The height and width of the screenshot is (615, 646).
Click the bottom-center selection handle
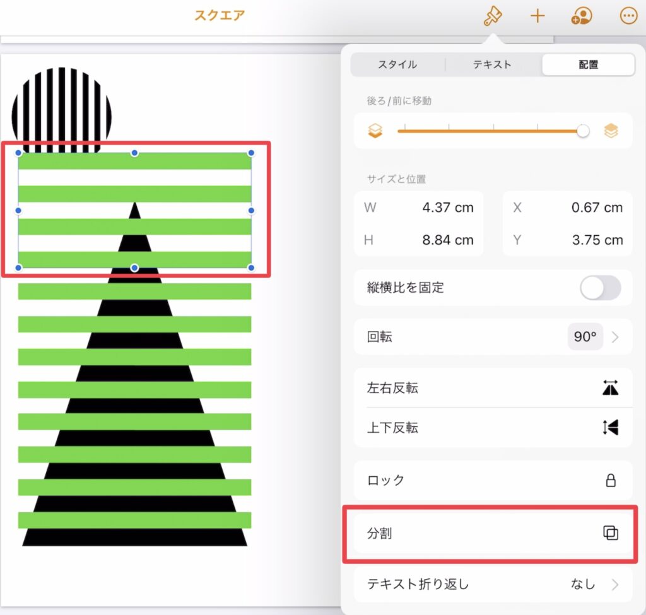pyautogui.click(x=135, y=267)
